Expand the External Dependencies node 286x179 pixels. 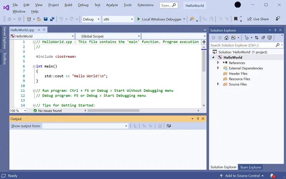click(x=218, y=68)
